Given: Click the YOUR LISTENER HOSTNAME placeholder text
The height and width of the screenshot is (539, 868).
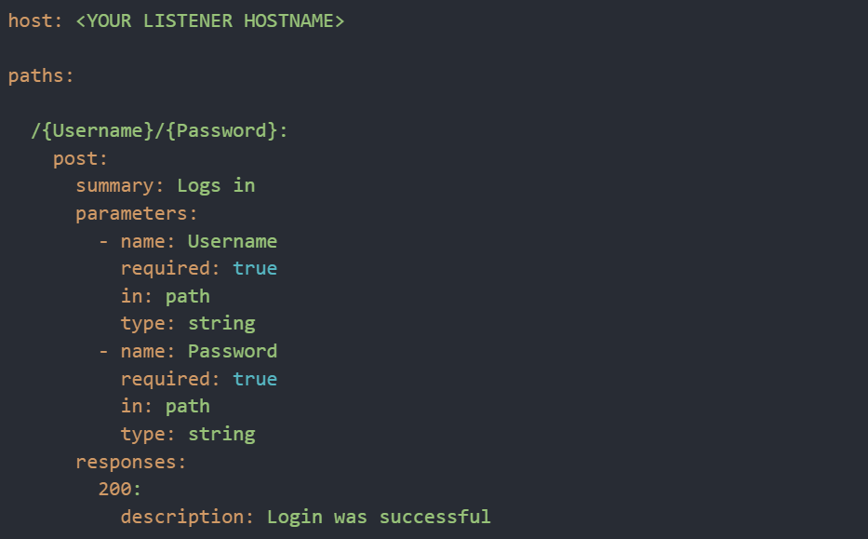Looking at the screenshot, I should pyautogui.click(x=209, y=20).
